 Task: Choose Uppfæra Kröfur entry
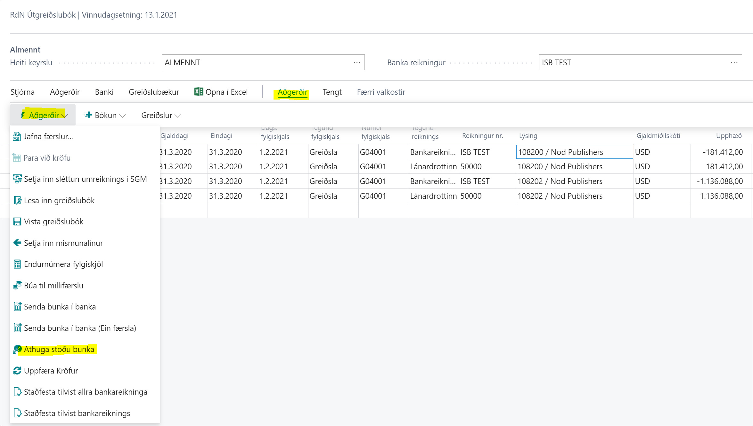(x=85, y=371)
